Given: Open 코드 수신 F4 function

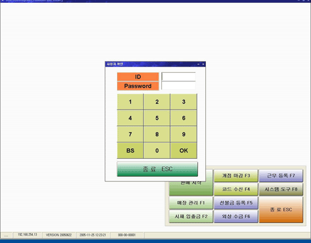Looking at the screenshot, I should (x=236, y=189).
